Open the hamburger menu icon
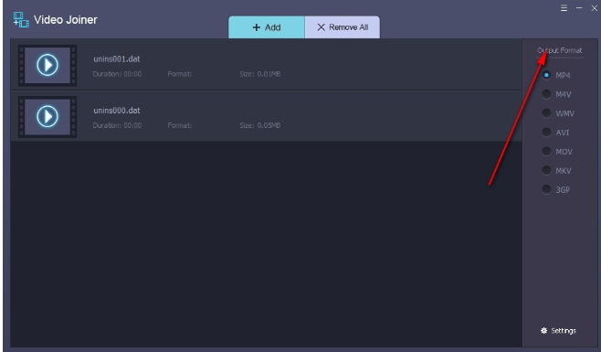Viewport: 601px width, 352px height. click(x=564, y=8)
